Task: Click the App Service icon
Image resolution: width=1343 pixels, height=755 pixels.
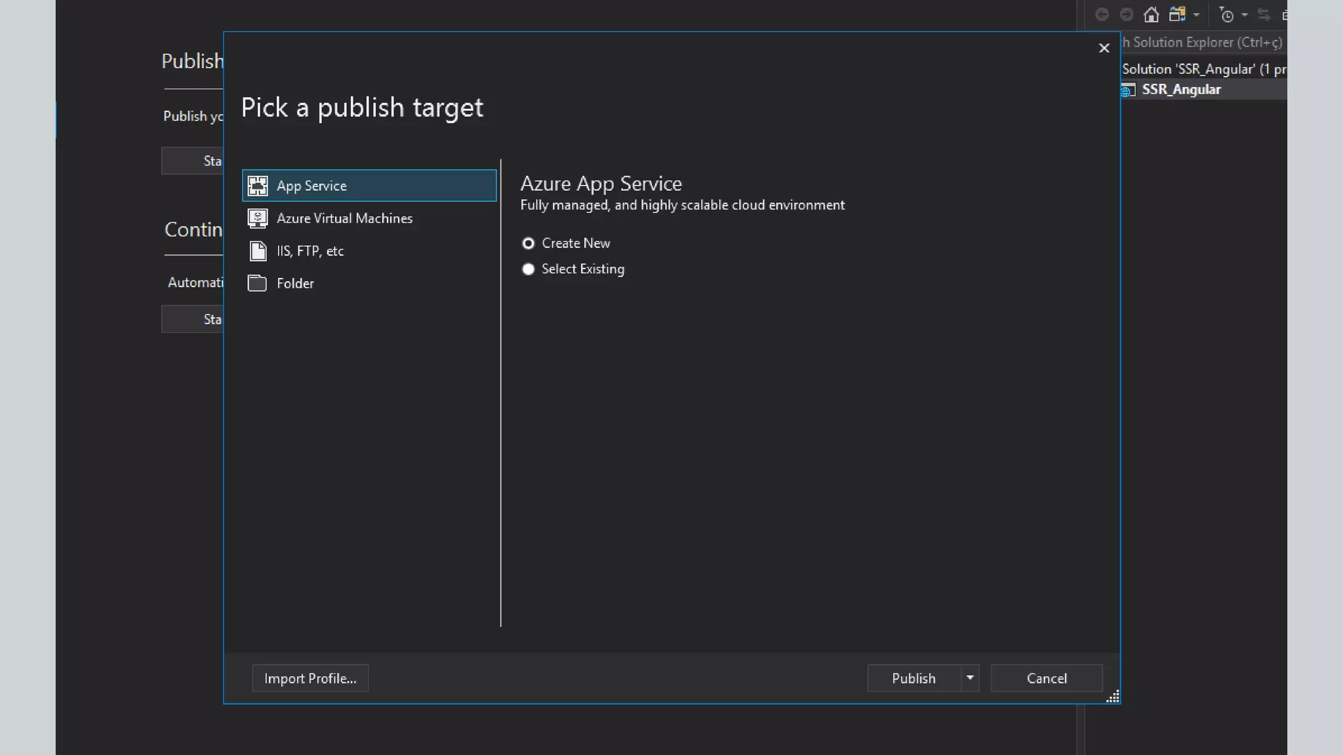Action: tap(258, 185)
